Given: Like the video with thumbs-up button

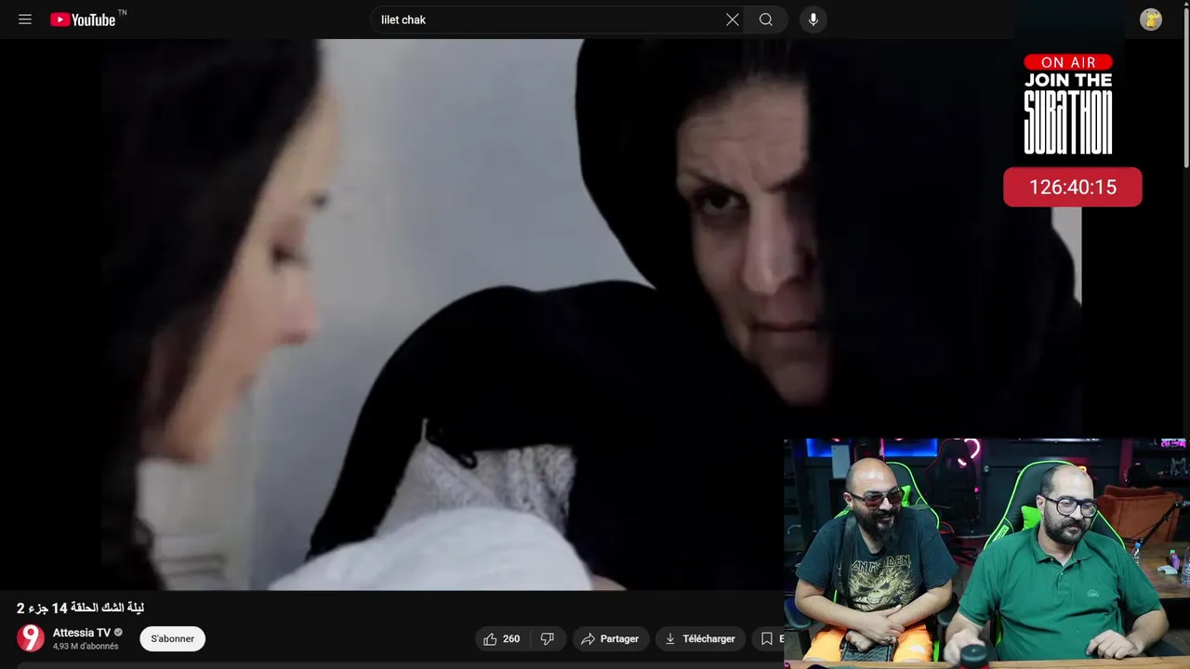Looking at the screenshot, I should 502,639.
